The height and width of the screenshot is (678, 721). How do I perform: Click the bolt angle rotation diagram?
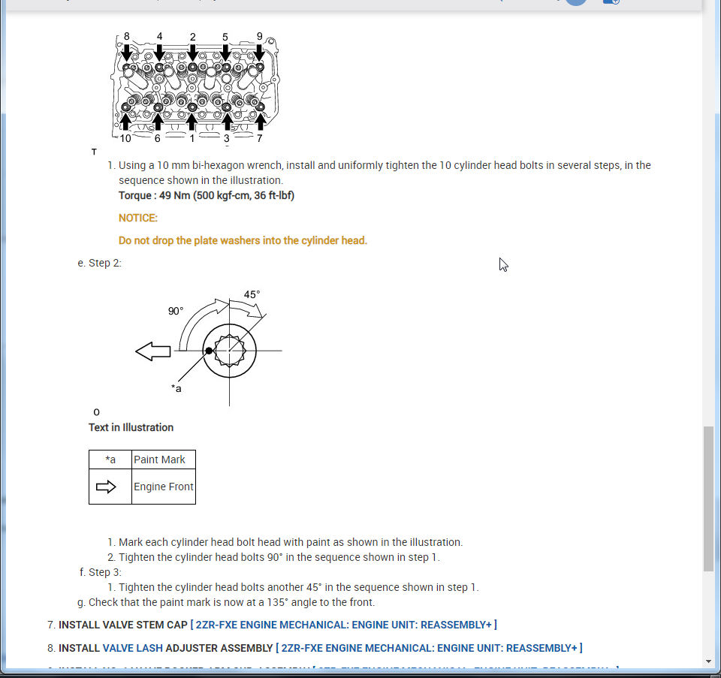pos(210,348)
